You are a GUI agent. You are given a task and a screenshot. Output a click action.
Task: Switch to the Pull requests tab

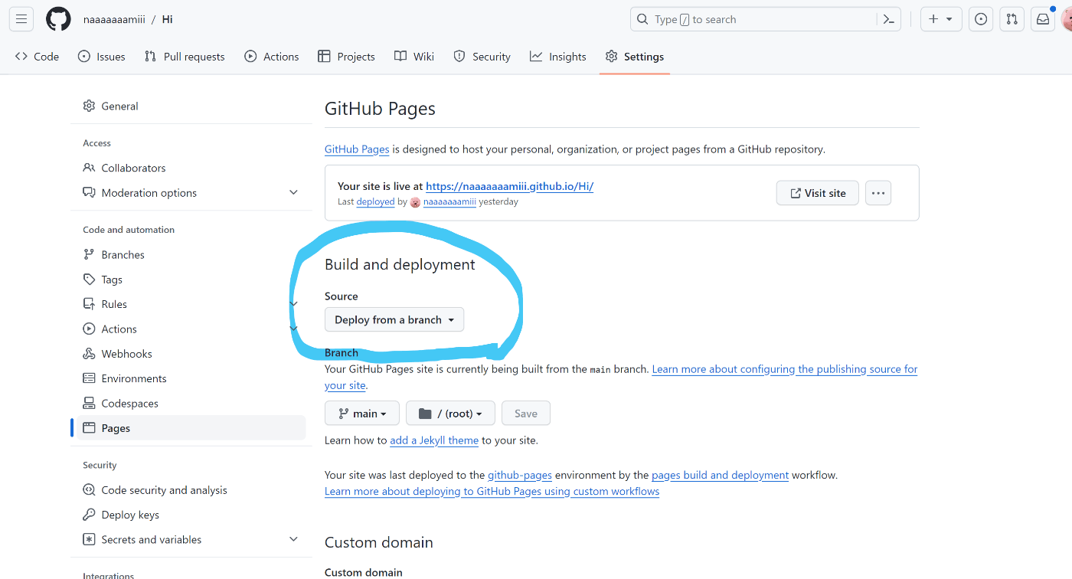(185, 57)
